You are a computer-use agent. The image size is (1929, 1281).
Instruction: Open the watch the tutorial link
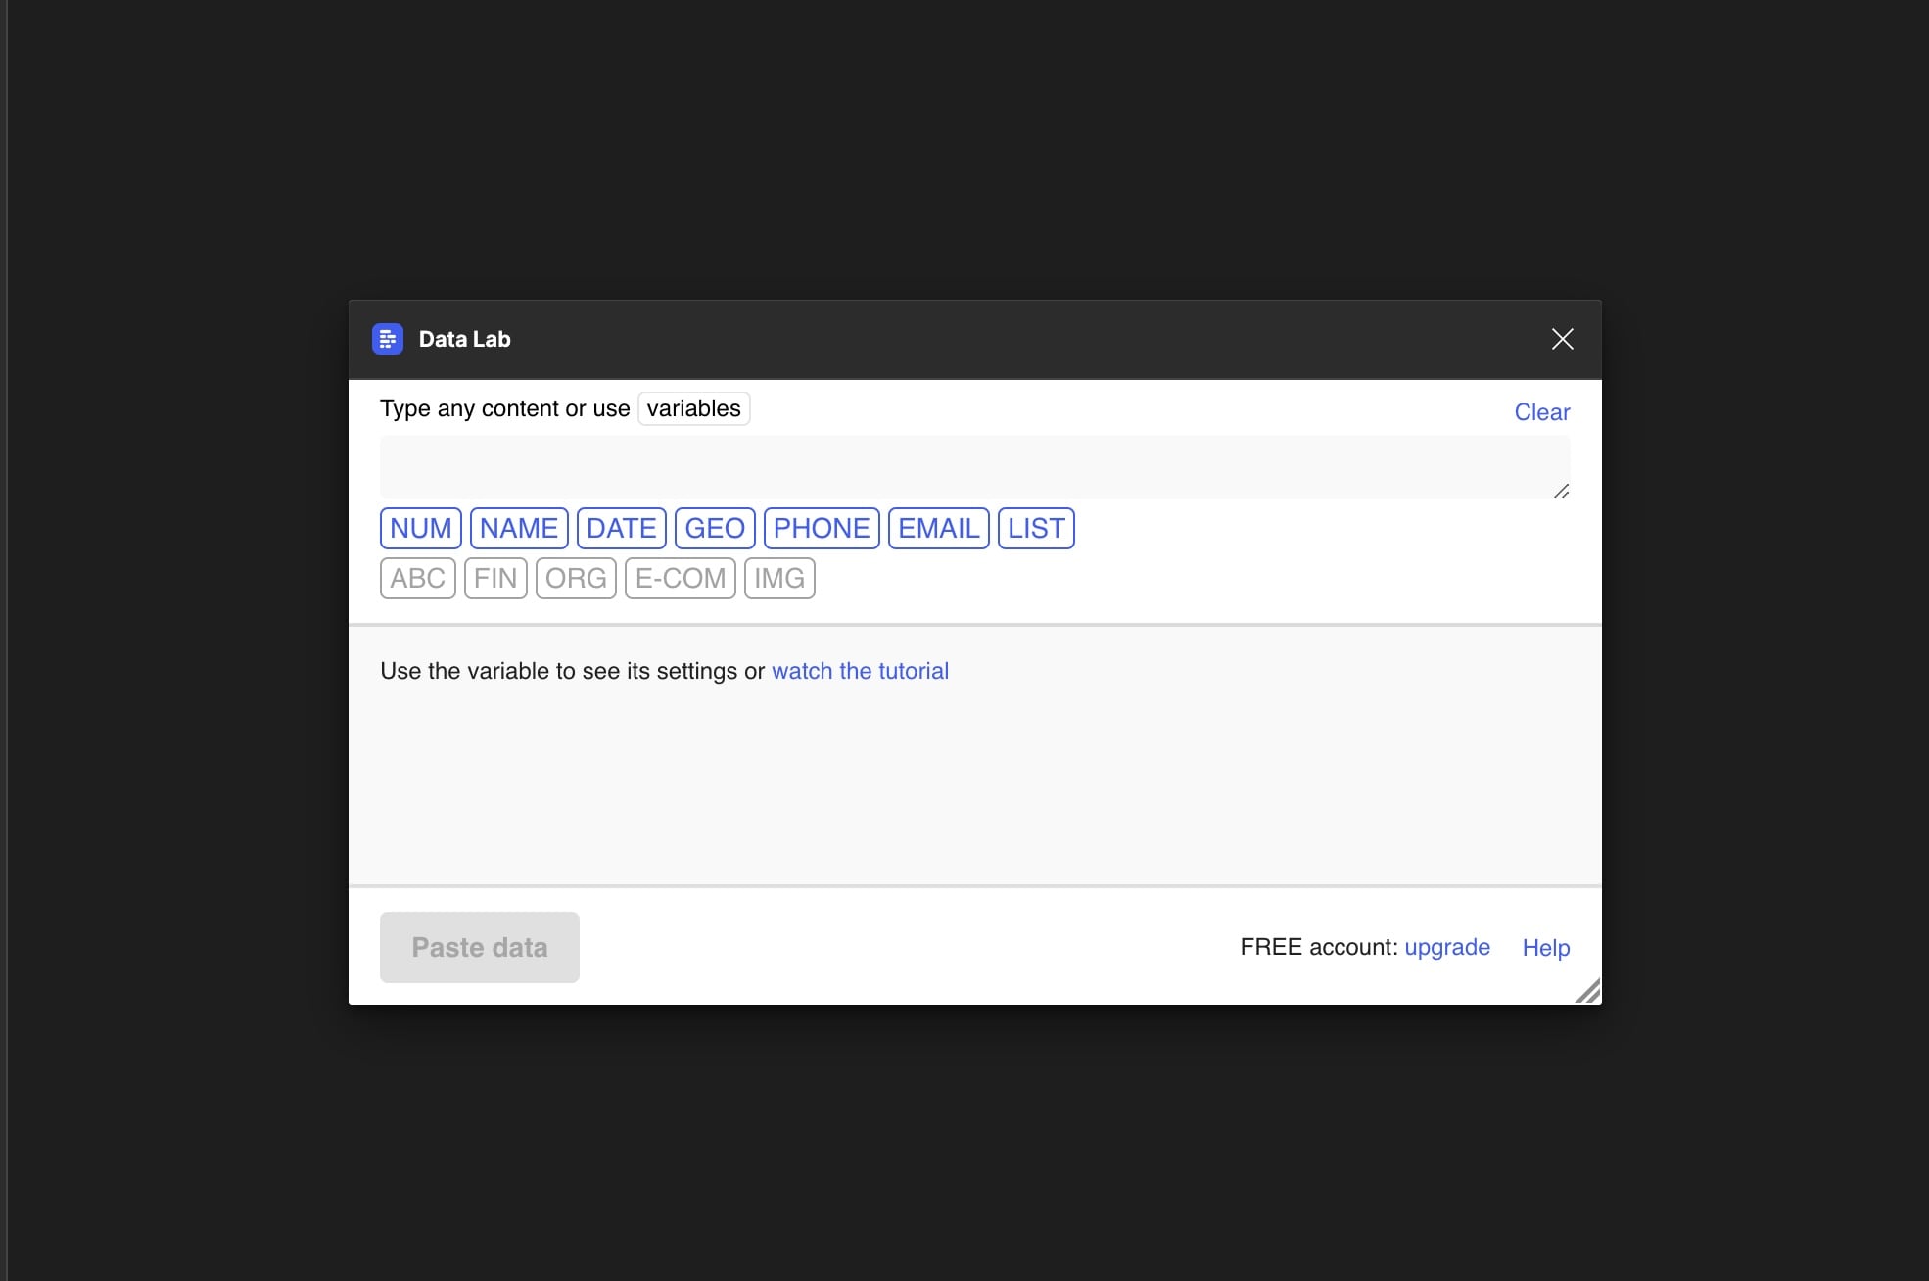[860, 671]
